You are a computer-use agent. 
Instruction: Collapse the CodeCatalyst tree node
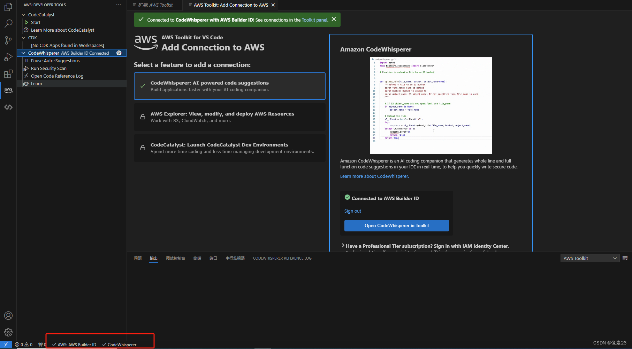(23, 15)
